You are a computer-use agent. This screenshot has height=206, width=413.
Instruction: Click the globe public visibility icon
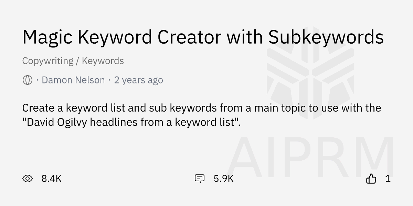pyautogui.click(x=27, y=80)
